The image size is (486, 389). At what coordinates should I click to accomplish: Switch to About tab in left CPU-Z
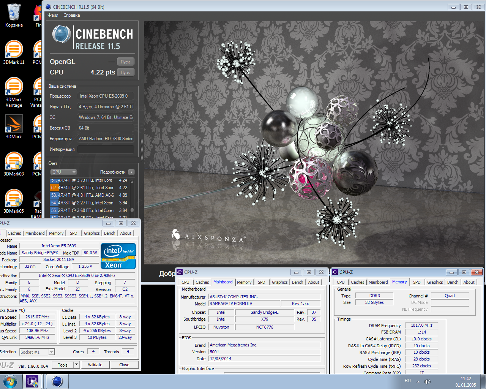126,233
